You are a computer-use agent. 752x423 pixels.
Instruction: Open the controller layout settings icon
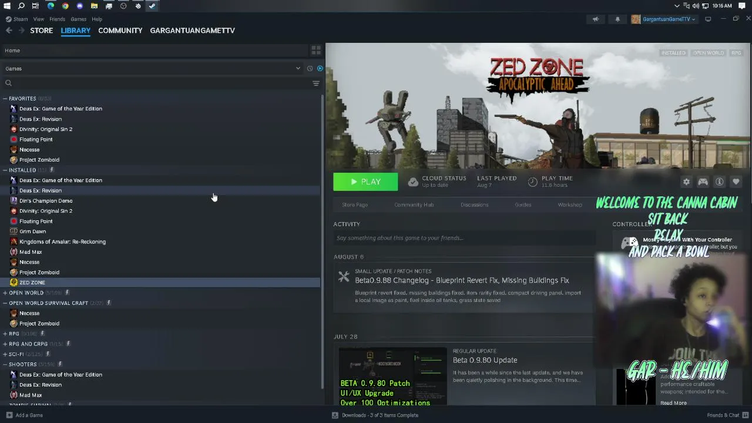click(x=703, y=182)
